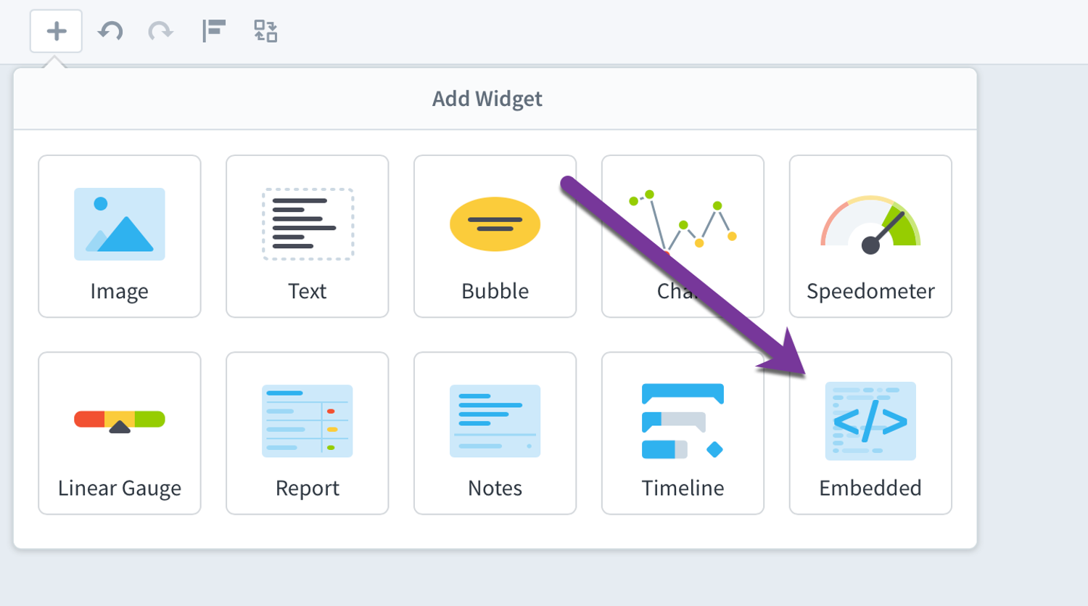
Task: Insert a Report widget
Action: tap(308, 433)
